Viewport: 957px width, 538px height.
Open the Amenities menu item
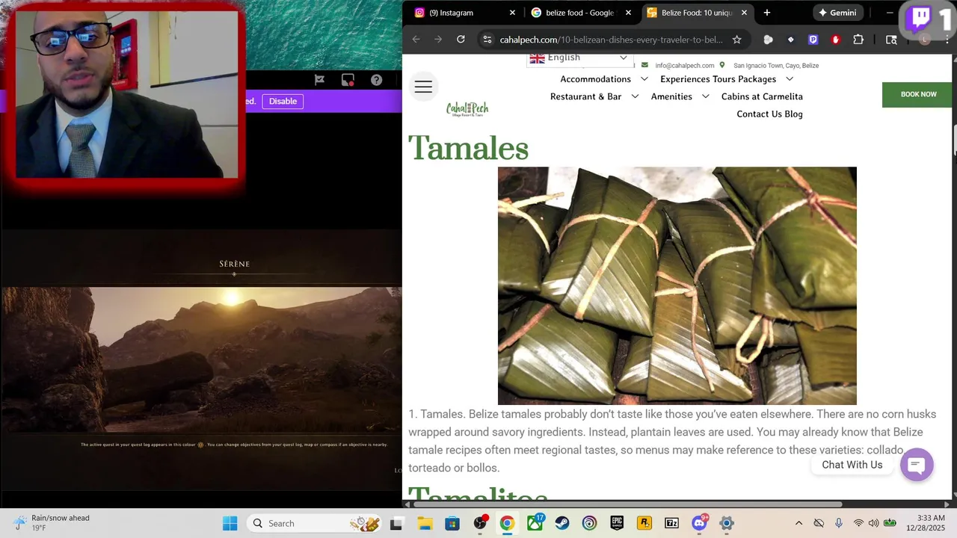[671, 96]
